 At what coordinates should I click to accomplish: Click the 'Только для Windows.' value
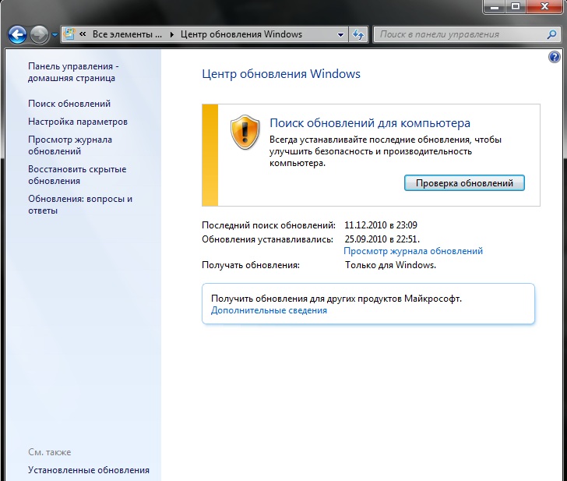coord(390,265)
